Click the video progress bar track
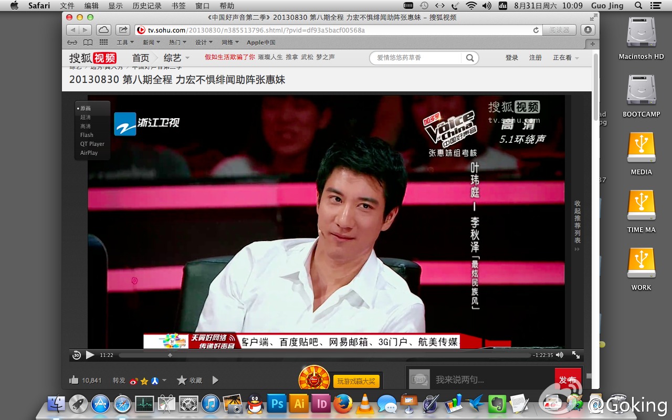672x420 pixels. click(x=324, y=355)
